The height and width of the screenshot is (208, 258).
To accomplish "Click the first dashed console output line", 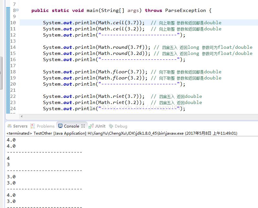I will [x=44, y=152].
